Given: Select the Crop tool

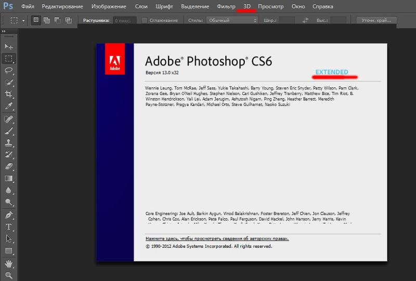Looking at the screenshot, I should [x=9, y=94].
